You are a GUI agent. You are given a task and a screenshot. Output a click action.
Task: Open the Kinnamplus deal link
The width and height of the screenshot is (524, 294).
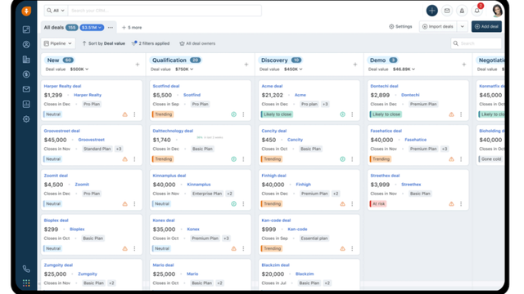coord(169,176)
